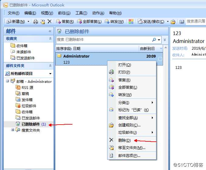The image size is (206, 170).
Task: Select the Deleted Items folder
Action: click(x=31, y=124)
